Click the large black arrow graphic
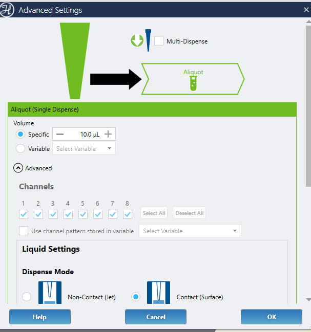This screenshot has height=332, width=311. [115, 79]
